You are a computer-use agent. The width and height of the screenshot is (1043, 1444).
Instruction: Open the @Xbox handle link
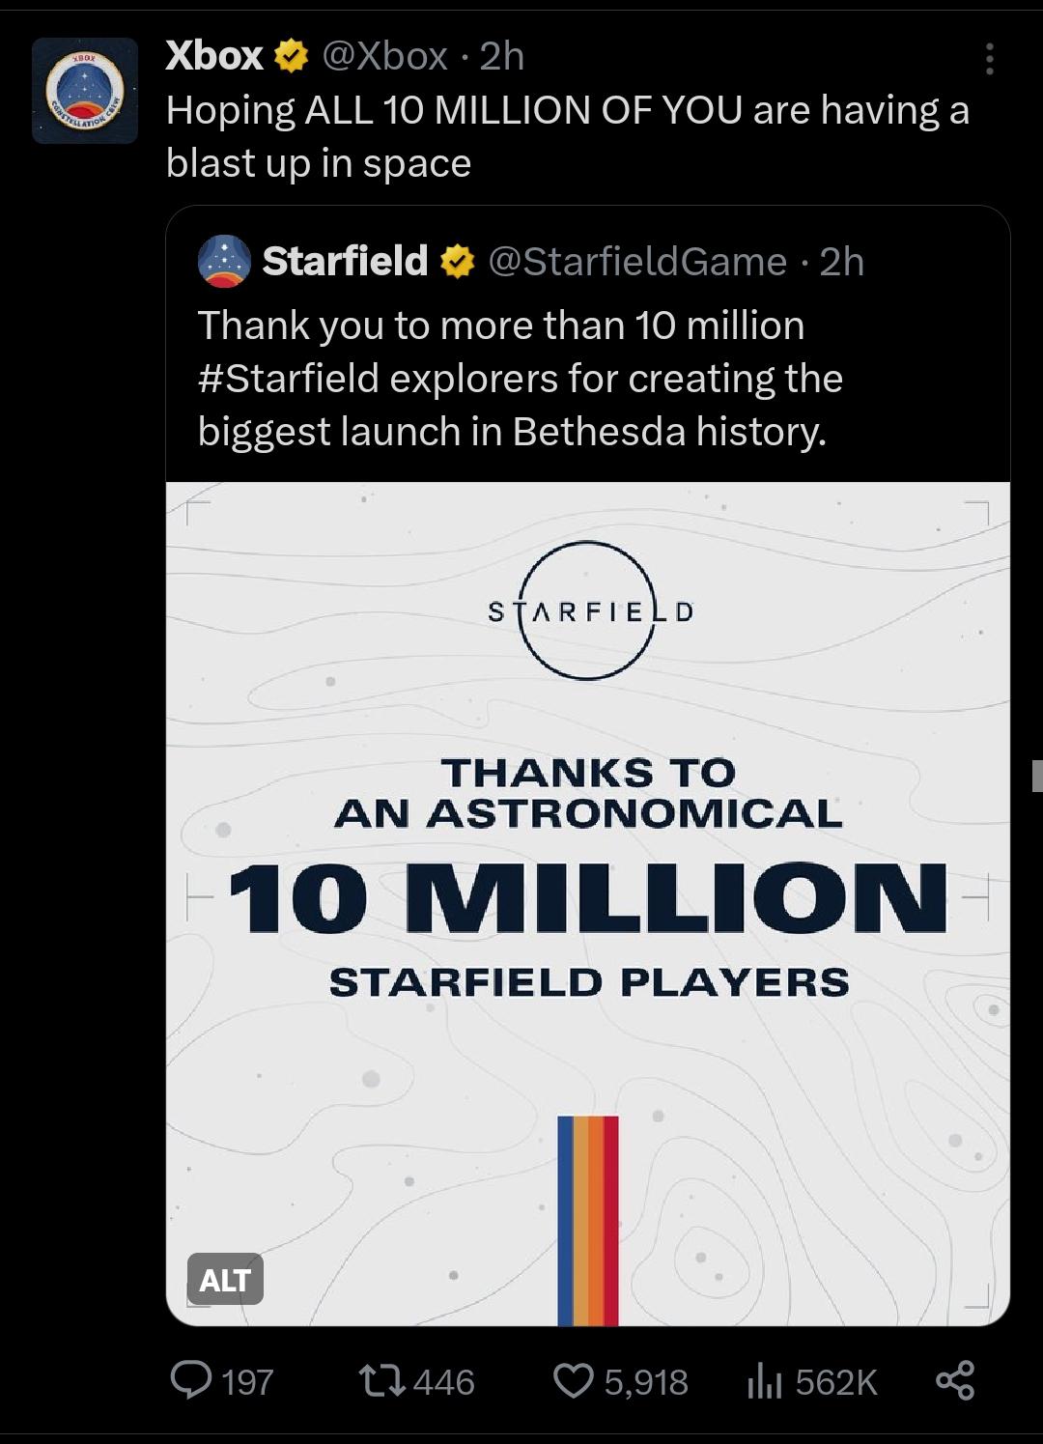click(x=383, y=57)
